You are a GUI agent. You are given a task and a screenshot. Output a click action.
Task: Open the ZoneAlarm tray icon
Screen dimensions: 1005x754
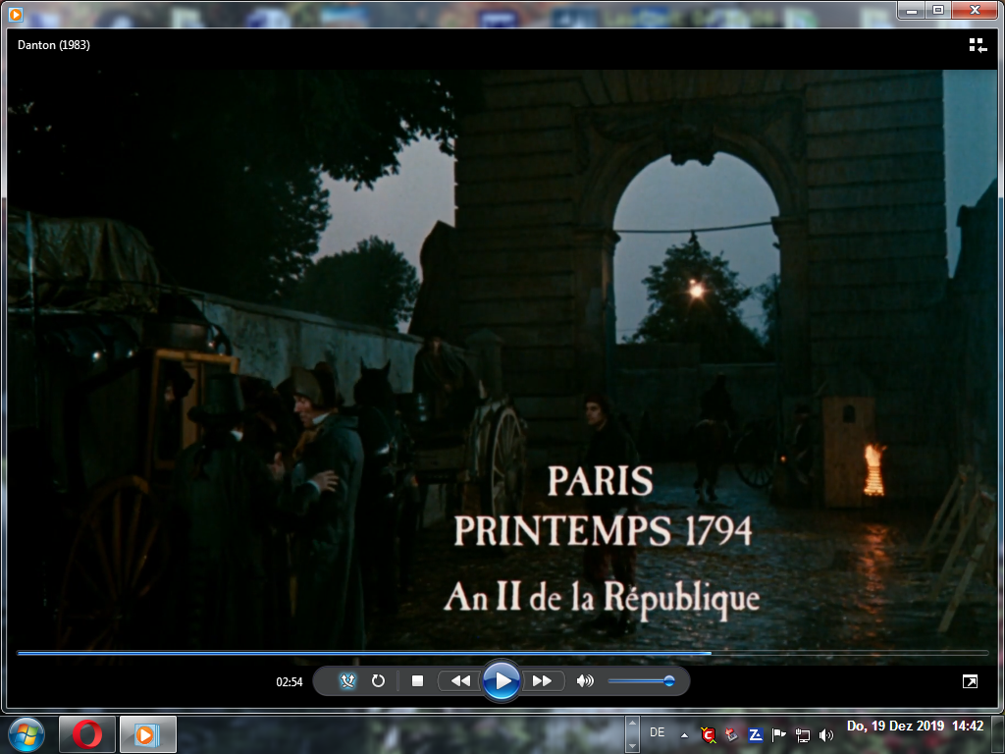(755, 734)
